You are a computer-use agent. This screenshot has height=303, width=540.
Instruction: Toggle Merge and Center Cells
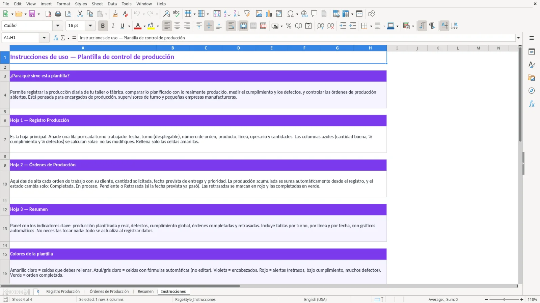(243, 26)
